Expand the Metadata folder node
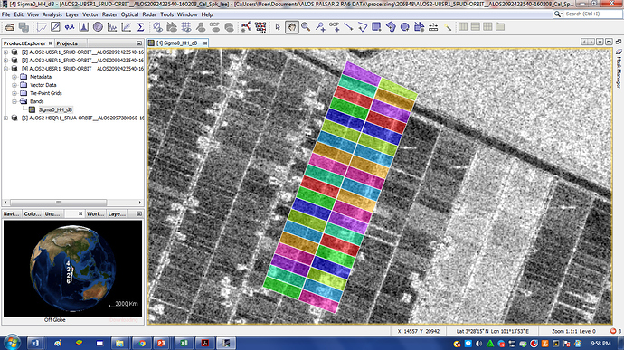624x350 pixels. pyautogui.click(x=14, y=77)
